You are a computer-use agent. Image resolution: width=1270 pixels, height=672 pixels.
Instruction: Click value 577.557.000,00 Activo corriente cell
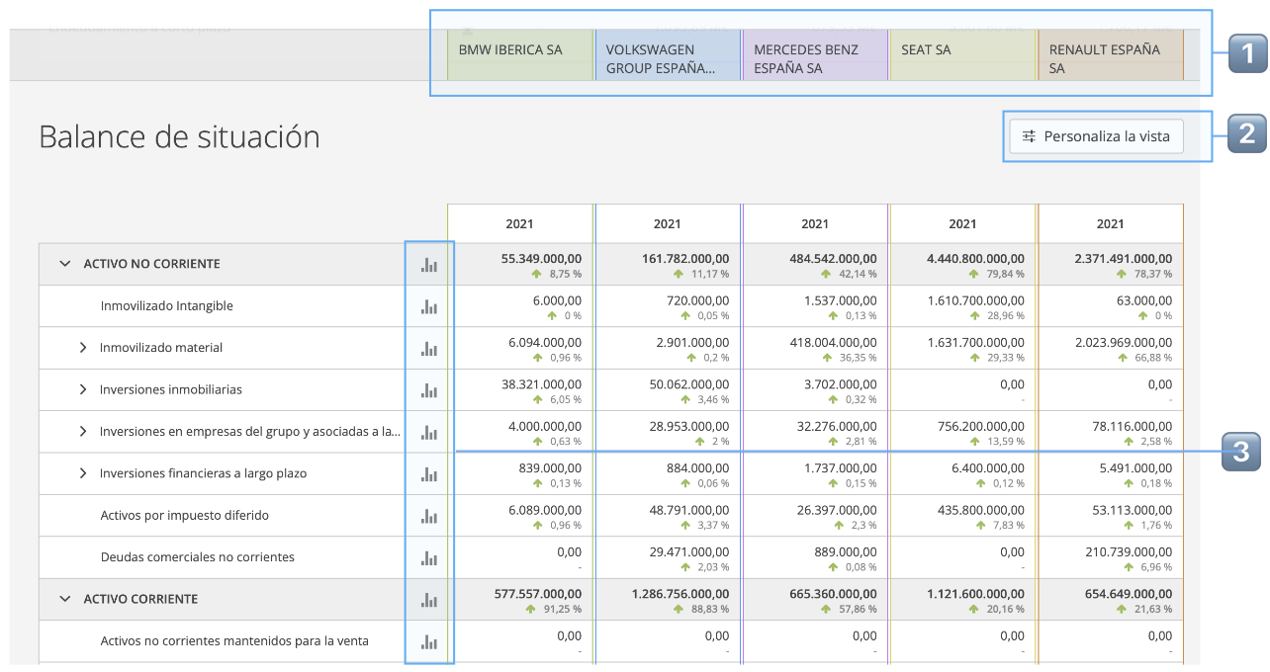click(537, 593)
